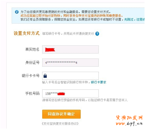Open the question mark help icon beside 快捷支付
Screen dimensions: 145x129
coord(97,34)
